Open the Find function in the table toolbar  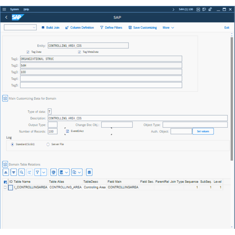(x=21, y=172)
